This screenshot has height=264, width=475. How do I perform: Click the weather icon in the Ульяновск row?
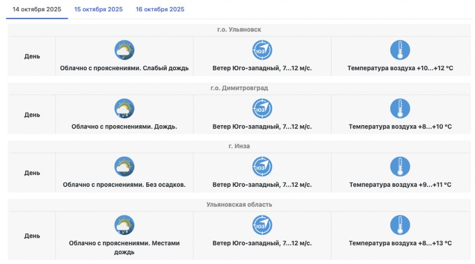[124, 50]
